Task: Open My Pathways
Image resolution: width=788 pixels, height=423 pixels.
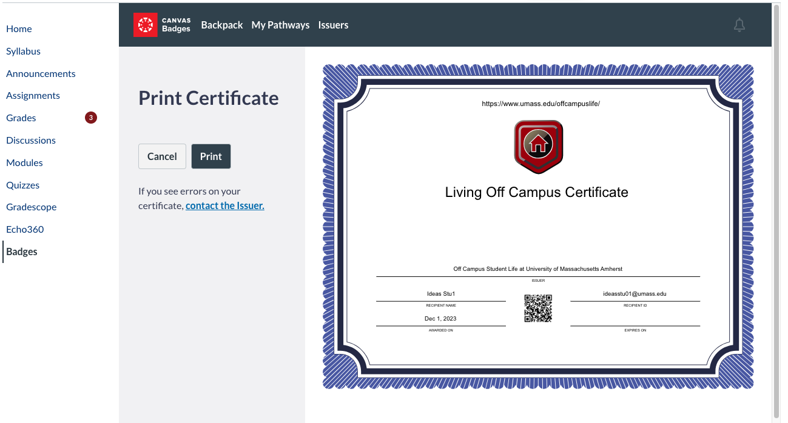Action: click(280, 25)
